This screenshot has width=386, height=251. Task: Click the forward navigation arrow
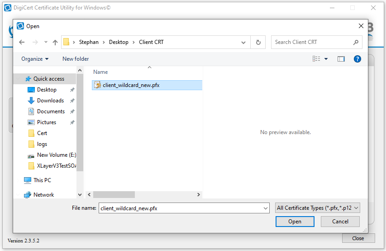click(35, 42)
